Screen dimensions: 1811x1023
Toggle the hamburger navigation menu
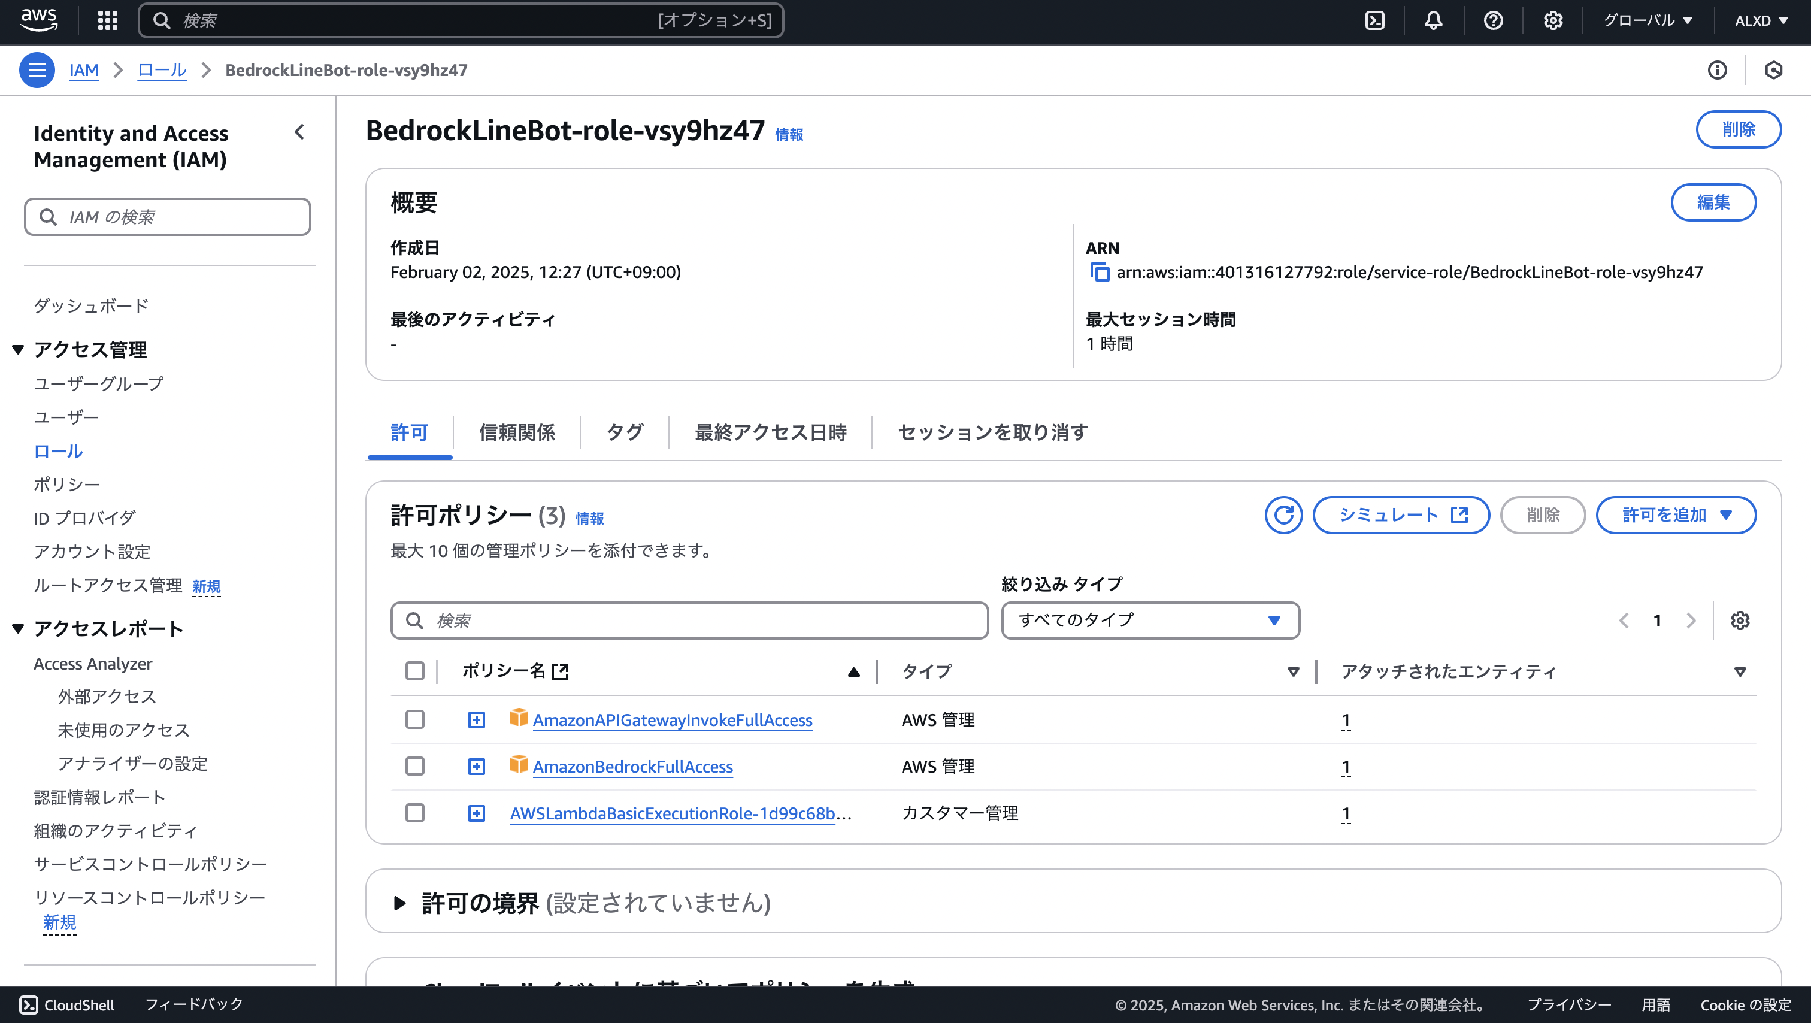click(x=37, y=69)
